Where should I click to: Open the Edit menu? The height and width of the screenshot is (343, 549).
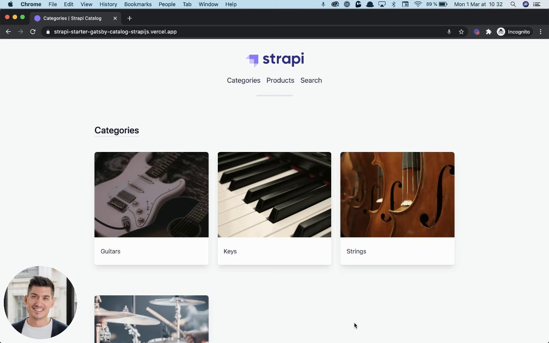coord(69,4)
